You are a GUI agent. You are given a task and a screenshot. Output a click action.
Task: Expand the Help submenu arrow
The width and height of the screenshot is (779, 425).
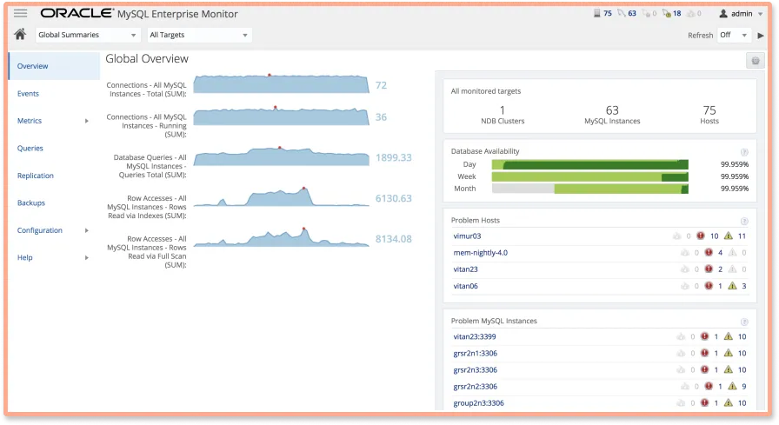point(86,257)
